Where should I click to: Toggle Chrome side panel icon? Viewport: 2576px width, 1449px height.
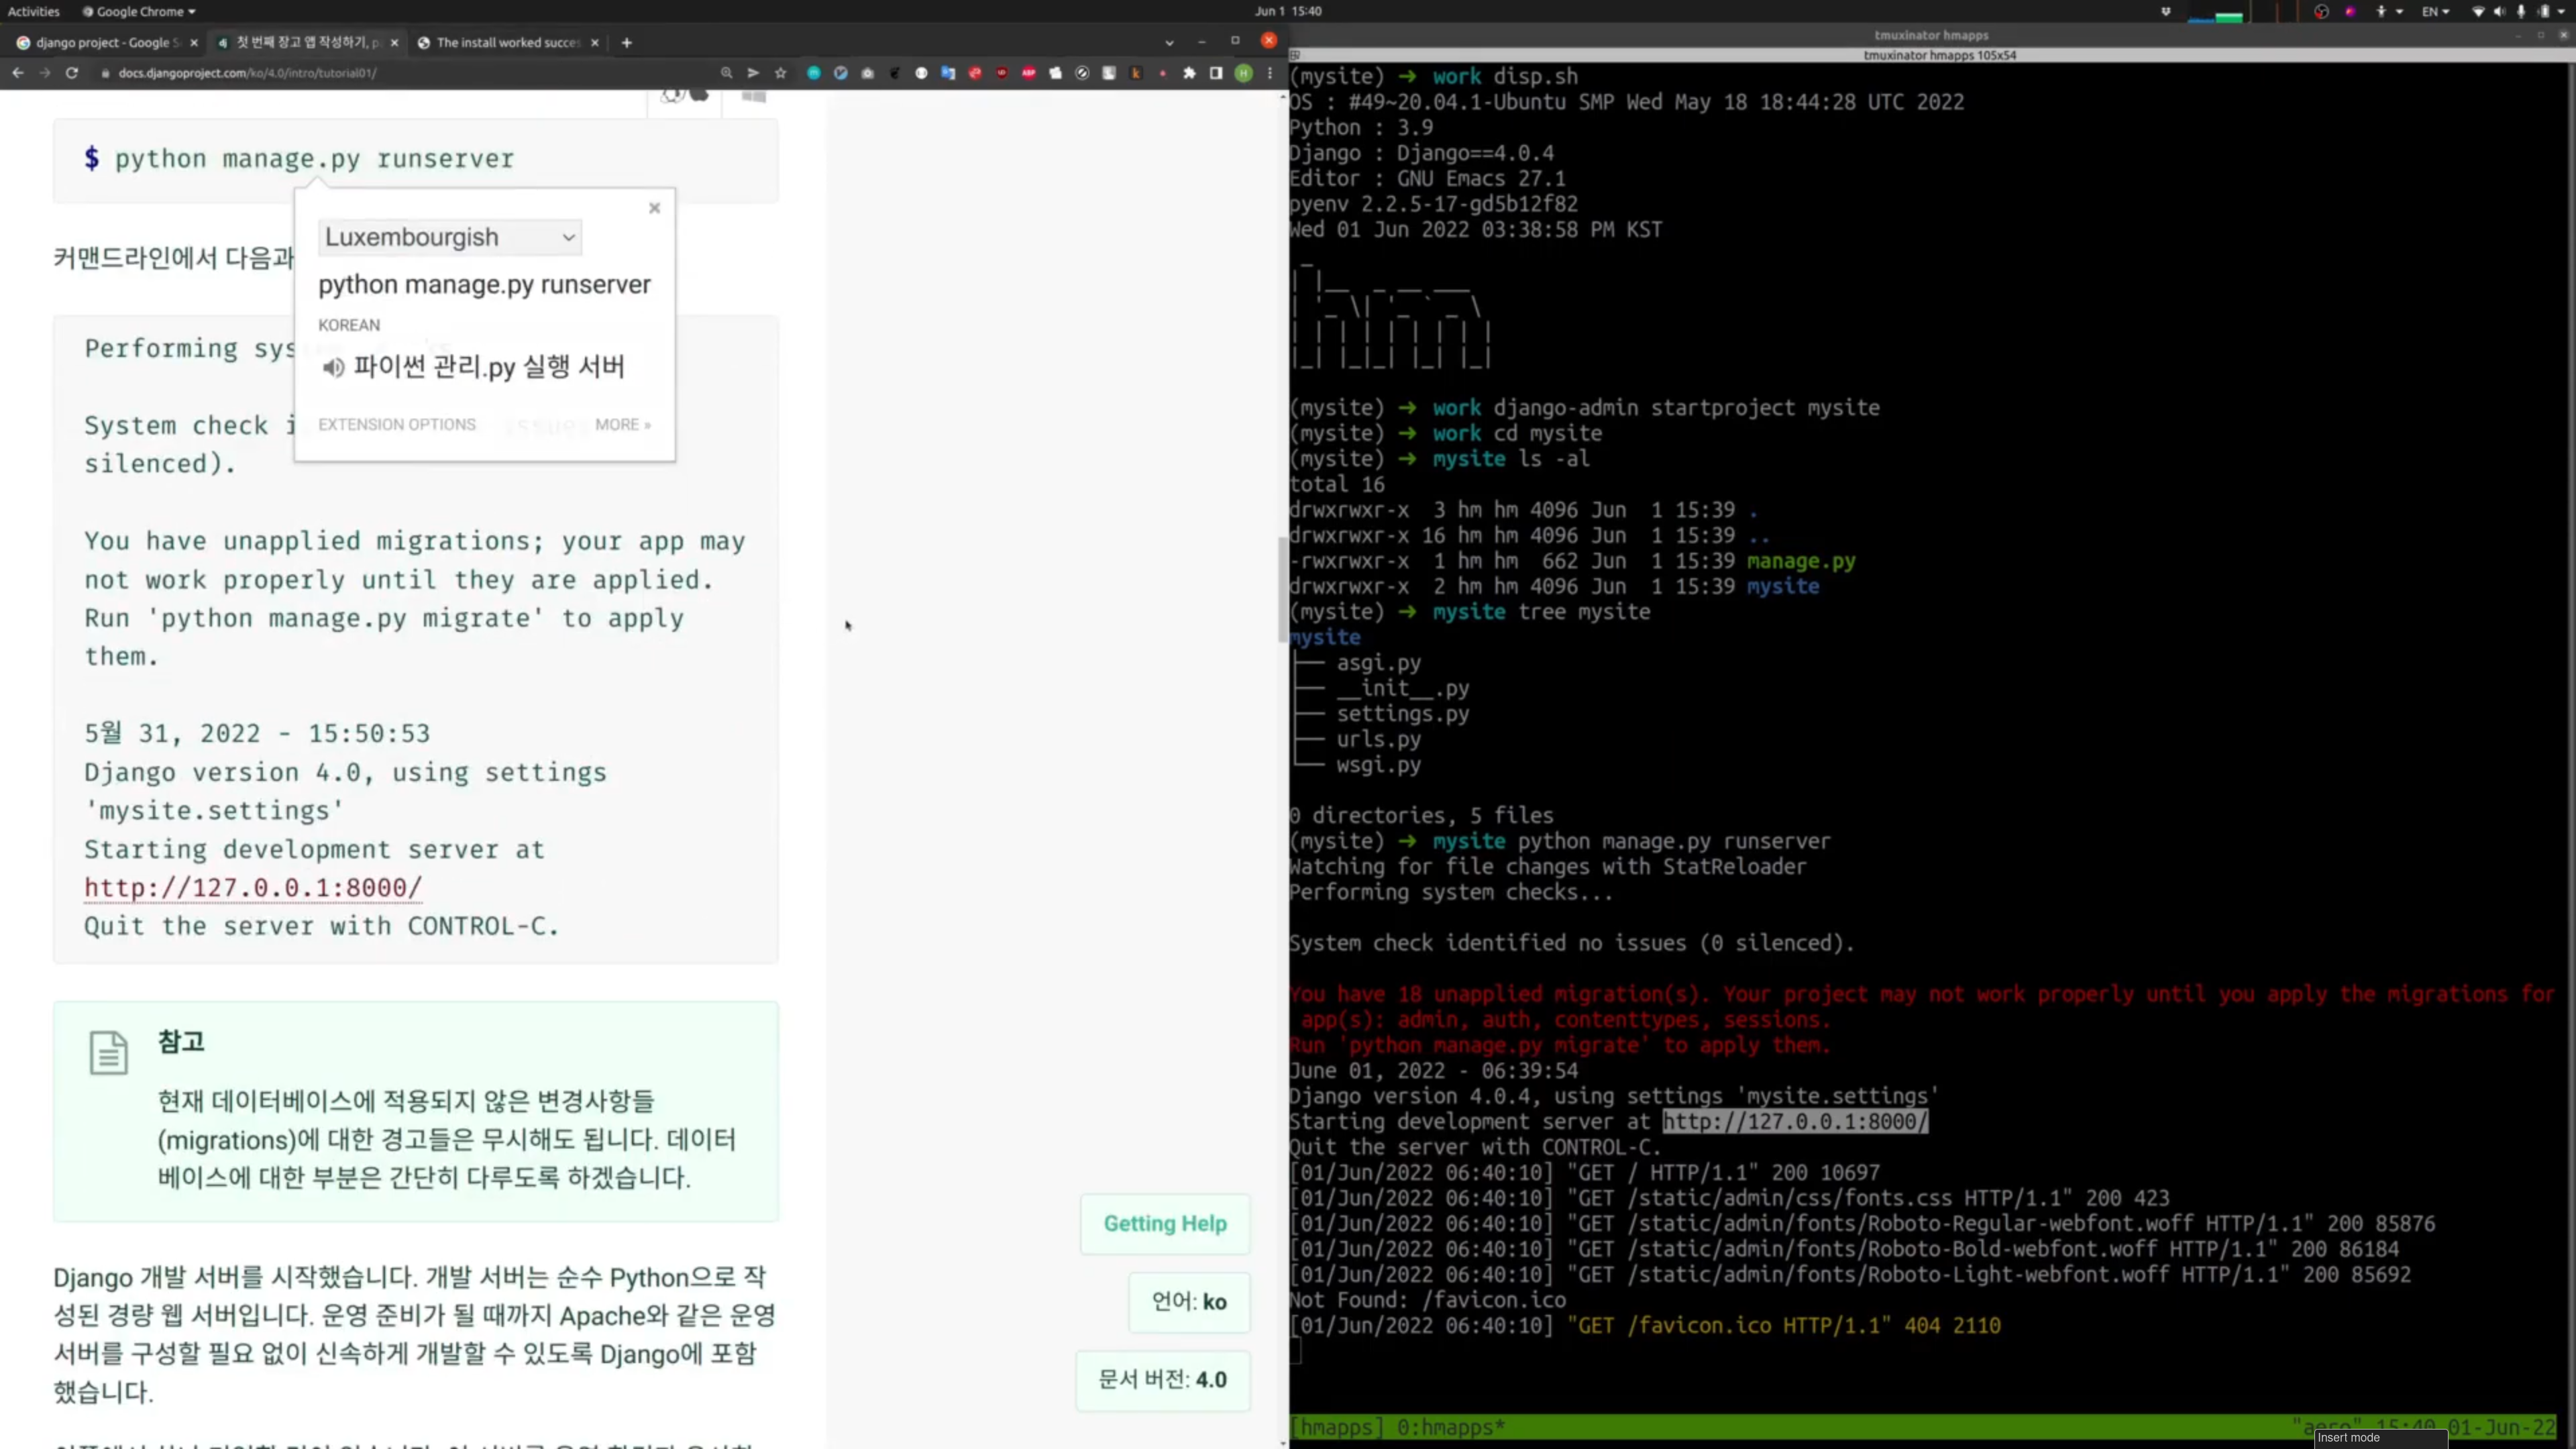point(1216,73)
